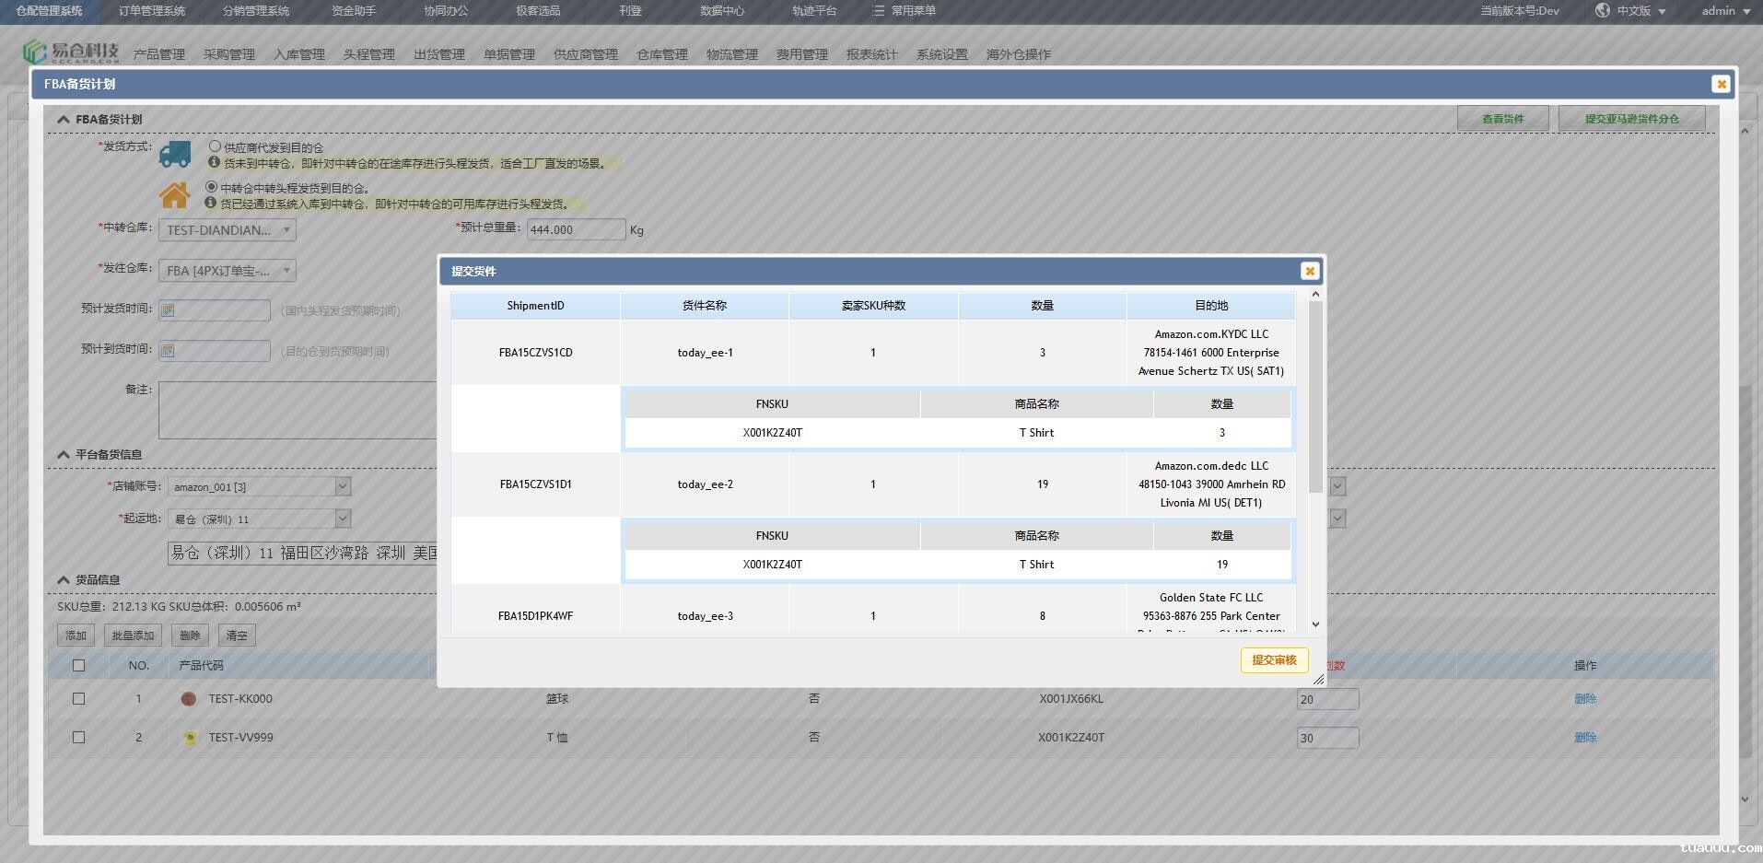The height and width of the screenshot is (863, 1763).
Task: Click the T-shirt thumbnail for TEST-VV999
Action: pyautogui.click(x=190, y=738)
